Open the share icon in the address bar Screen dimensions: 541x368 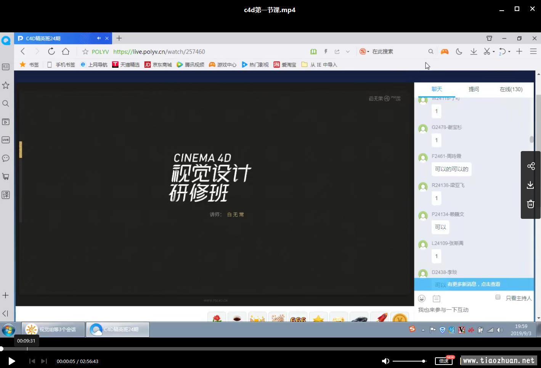pyautogui.click(x=337, y=51)
